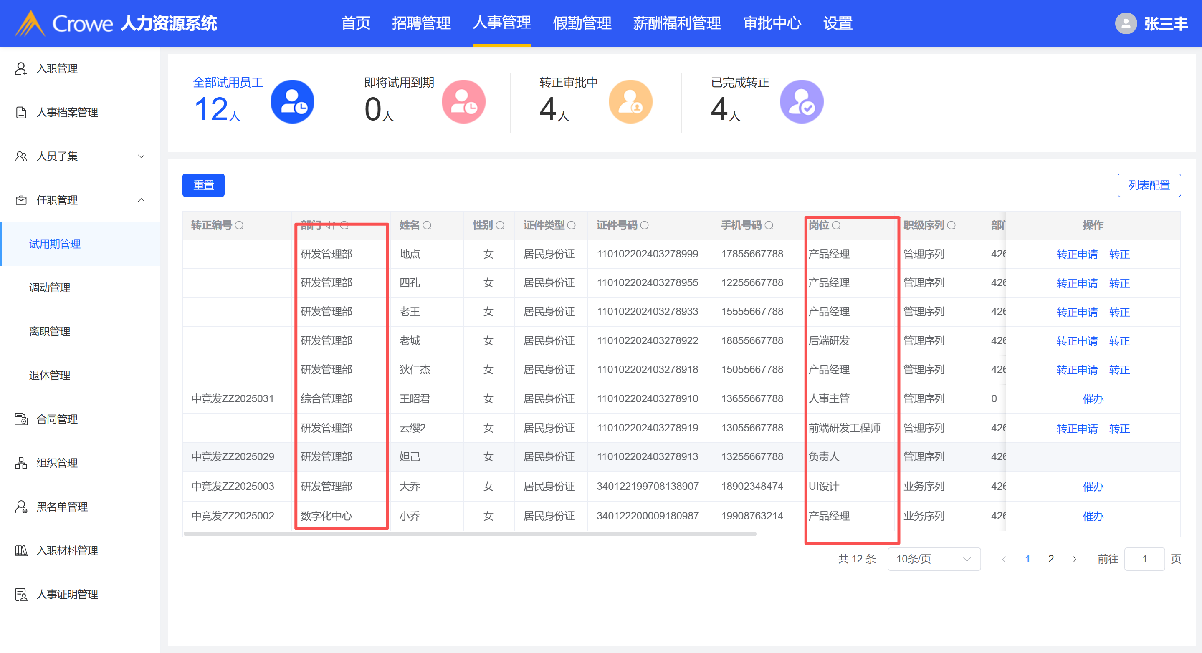Click the sort icon in 部门 header

[x=330, y=226]
